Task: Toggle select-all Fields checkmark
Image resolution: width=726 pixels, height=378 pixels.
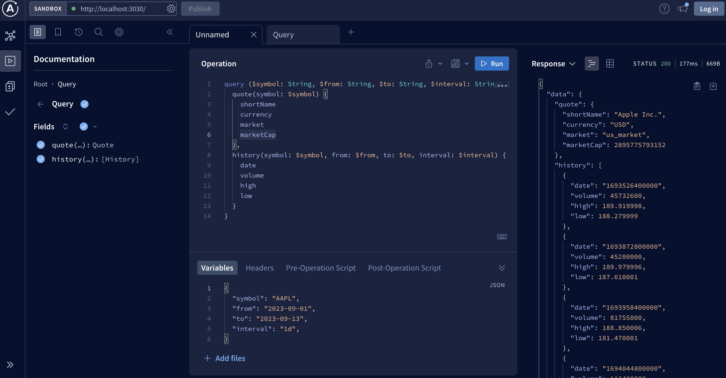Action: (x=84, y=127)
